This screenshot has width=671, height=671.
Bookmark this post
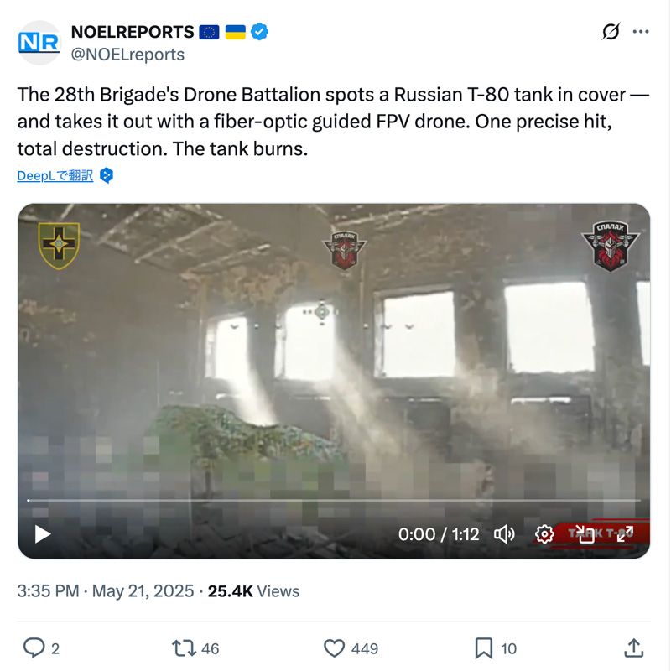click(x=496, y=648)
